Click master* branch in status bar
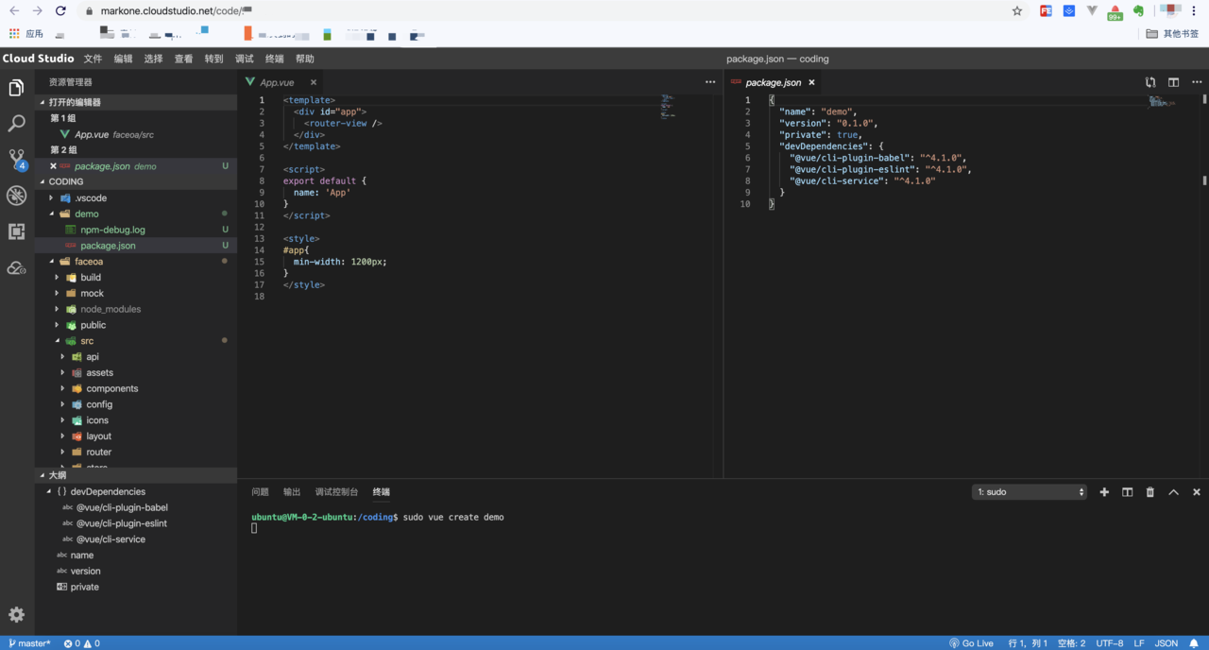 coord(29,643)
